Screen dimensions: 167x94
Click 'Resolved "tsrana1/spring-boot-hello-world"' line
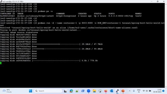[69, 28]
